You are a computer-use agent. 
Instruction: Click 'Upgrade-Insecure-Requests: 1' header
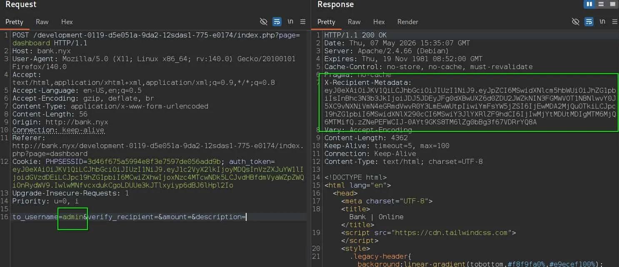[x=71, y=193]
